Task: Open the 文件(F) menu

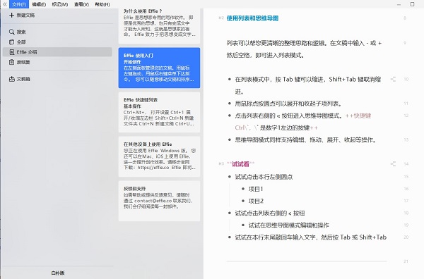Action: coord(19,4)
